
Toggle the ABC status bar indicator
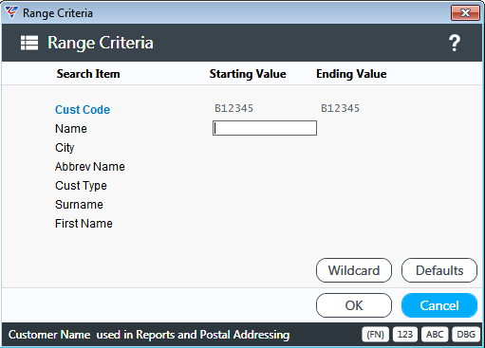coord(435,335)
